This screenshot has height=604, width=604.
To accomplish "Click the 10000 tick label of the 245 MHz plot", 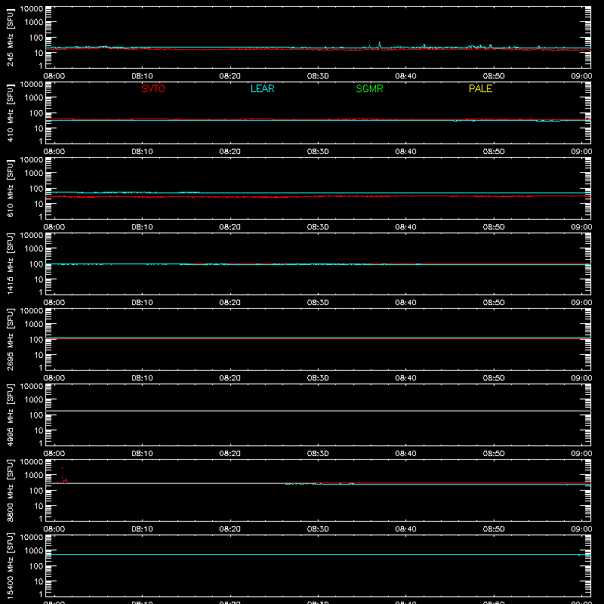I will 32,9.
